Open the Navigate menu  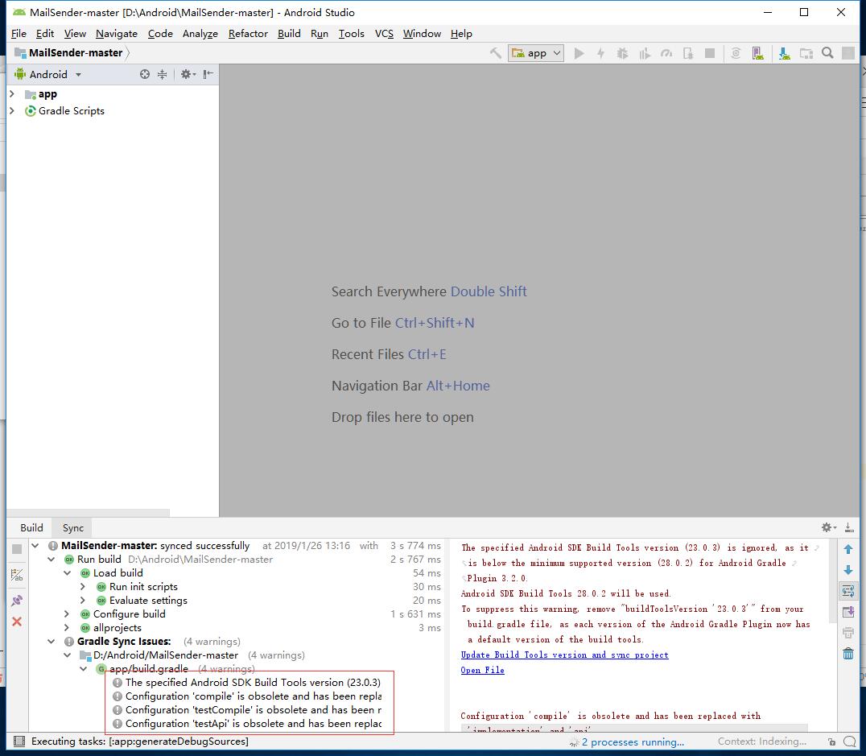pos(117,34)
